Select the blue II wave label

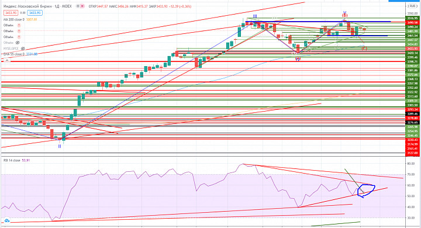pyautogui.click(x=60, y=146)
